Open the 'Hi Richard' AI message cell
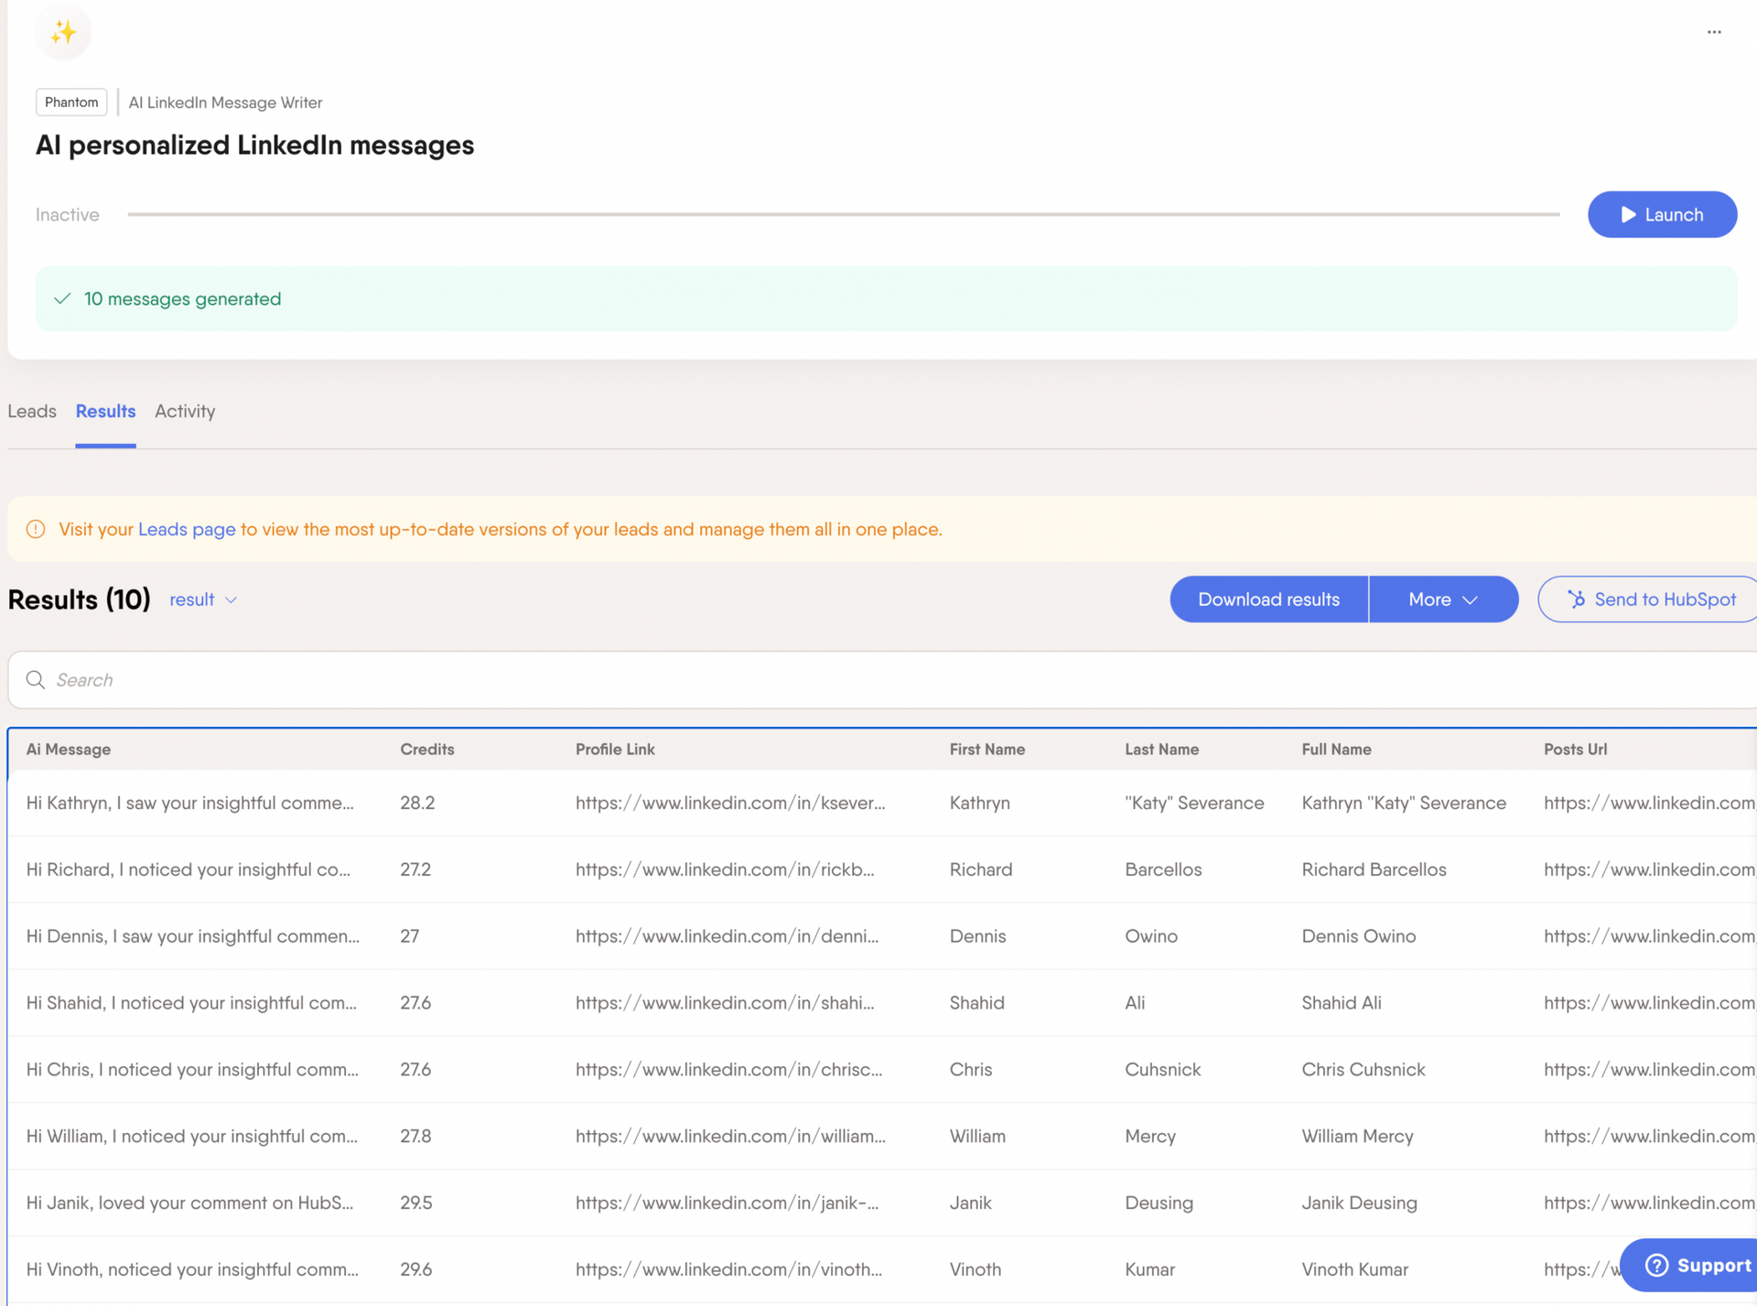 [189, 869]
